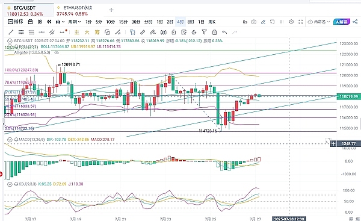361x221 pixels.
Task: Click the copy drawings icon
Action: point(132,33)
